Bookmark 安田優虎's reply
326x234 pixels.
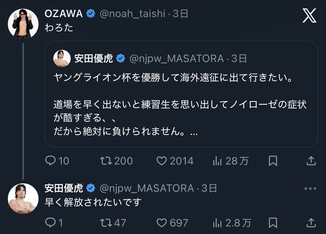pos(273,222)
